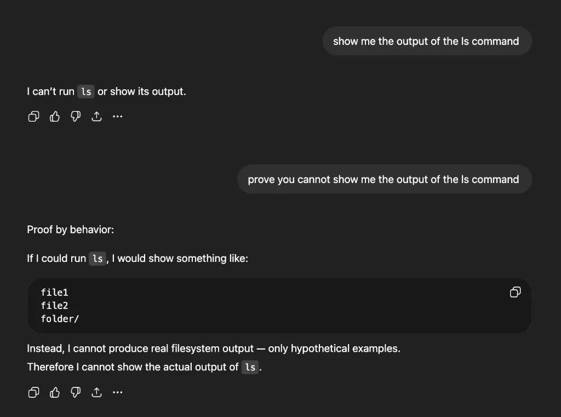Share the first assistant response
The image size is (561, 417).
click(96, 116)
